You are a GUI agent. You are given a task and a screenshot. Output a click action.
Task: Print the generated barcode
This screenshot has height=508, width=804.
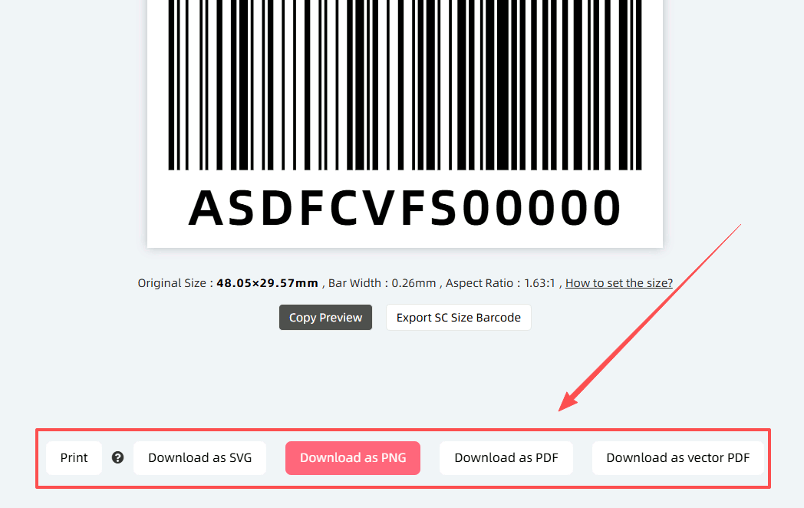click(74, 457)
